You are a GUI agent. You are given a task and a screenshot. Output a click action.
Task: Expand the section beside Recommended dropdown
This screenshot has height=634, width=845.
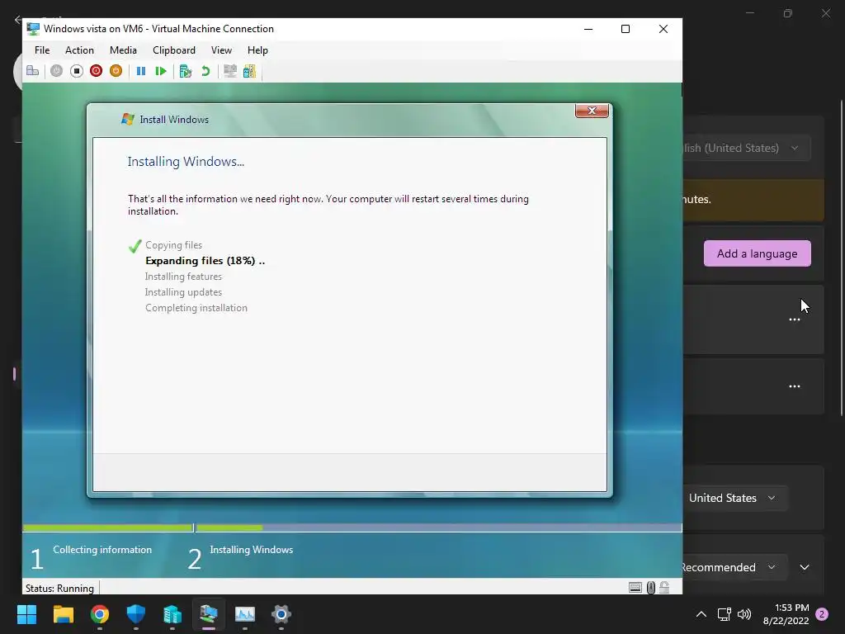(805, 567)
